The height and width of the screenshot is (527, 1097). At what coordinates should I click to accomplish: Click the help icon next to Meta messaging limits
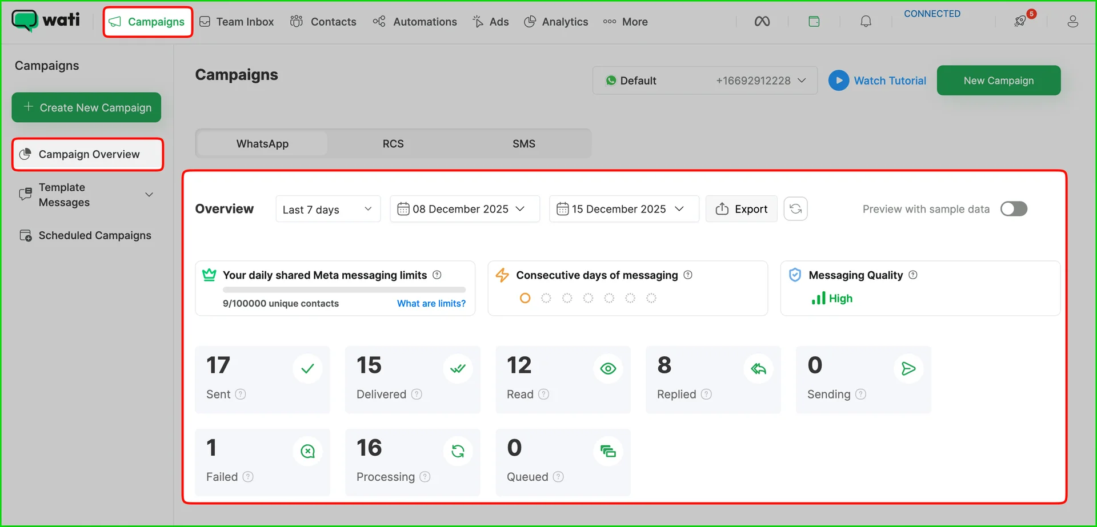tap(437, 275)
